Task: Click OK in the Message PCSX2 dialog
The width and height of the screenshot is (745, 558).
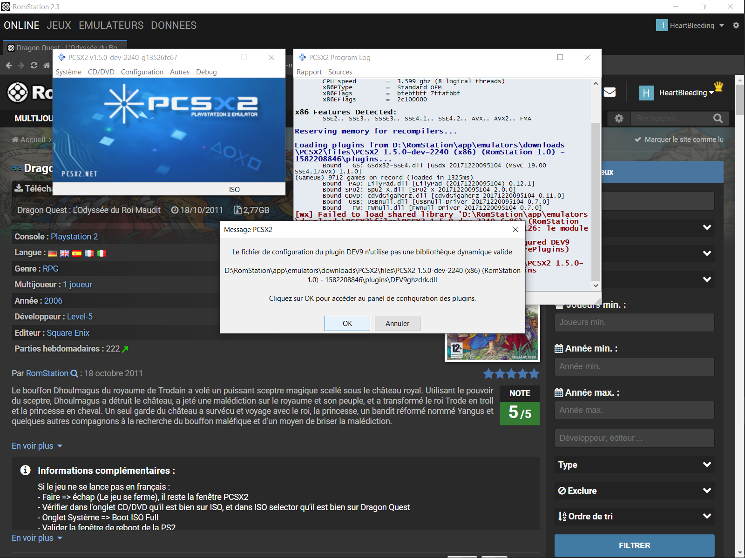Action: point(347,323)
